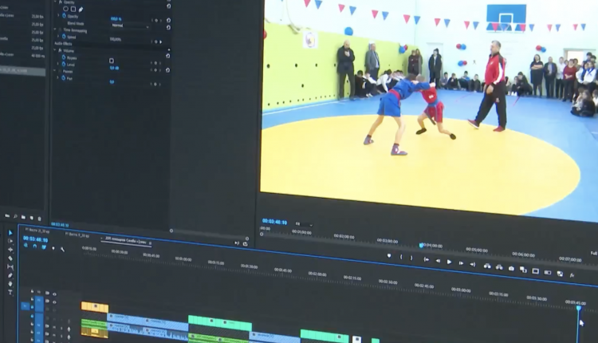Select the Razor tool in timeline toolbar
Viewport: 598px width, 343px height.
pyautogui.click(x=10, y=258)
